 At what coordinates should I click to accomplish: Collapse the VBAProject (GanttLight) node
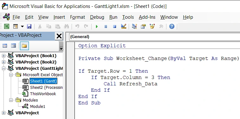(x=3, y=69)
